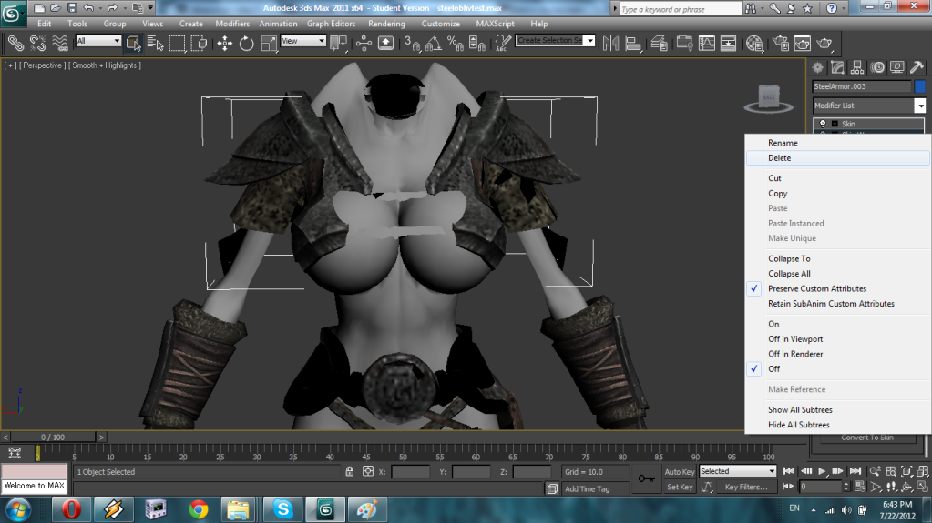Open the Align tool
The width and height of the screenshot is (932, 523).
[633, 44]
